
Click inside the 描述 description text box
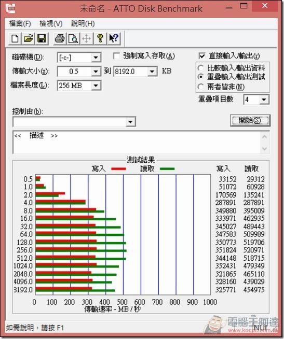pyautogui.click(x=137, y=142)
